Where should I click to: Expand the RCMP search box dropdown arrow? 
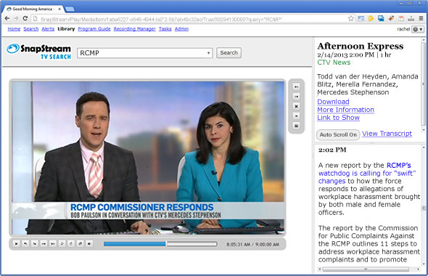(208, 53)
